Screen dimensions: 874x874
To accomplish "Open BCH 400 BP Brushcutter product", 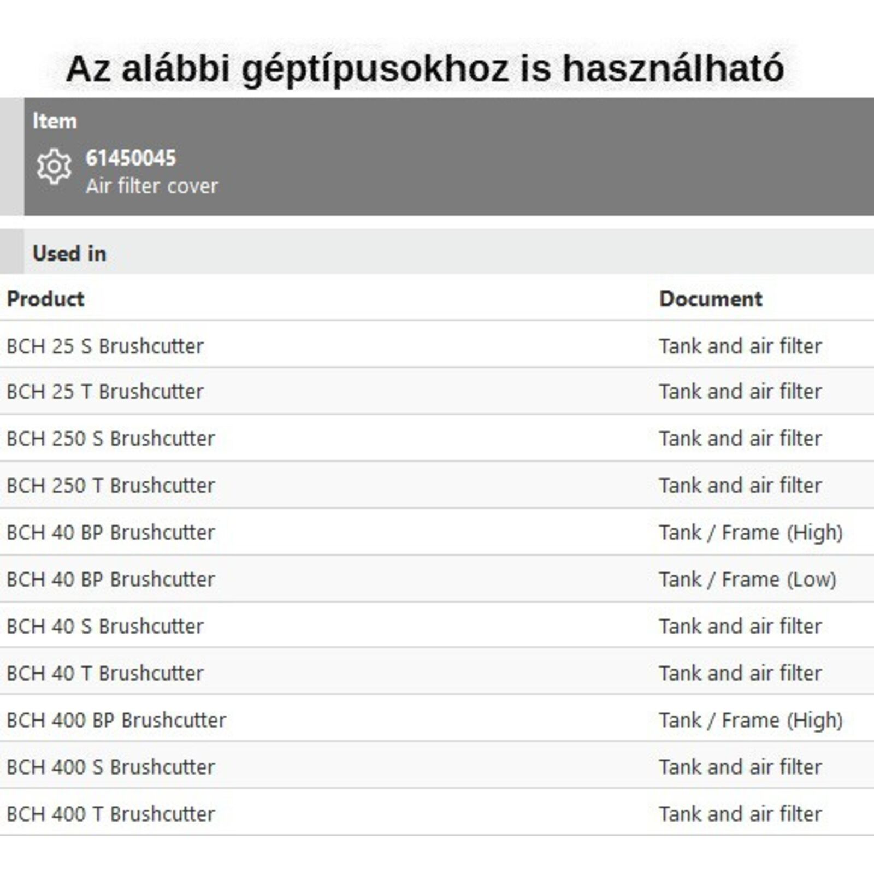I will [116, 721].
